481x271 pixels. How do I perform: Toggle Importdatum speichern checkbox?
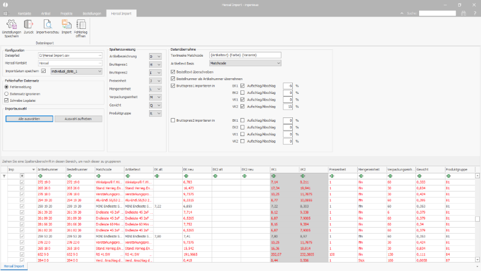43,71
